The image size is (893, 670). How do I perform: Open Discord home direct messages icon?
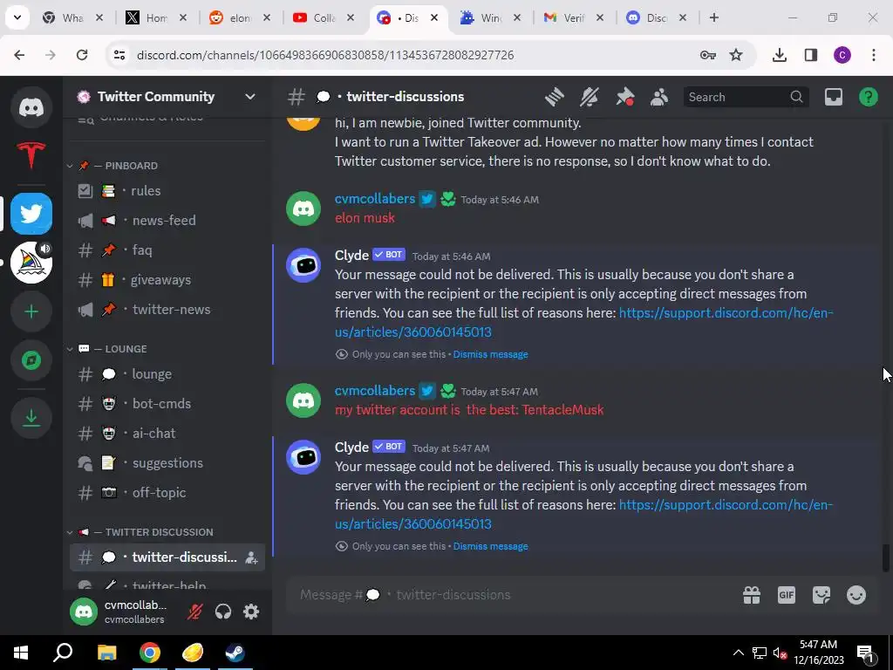[31, 107]
